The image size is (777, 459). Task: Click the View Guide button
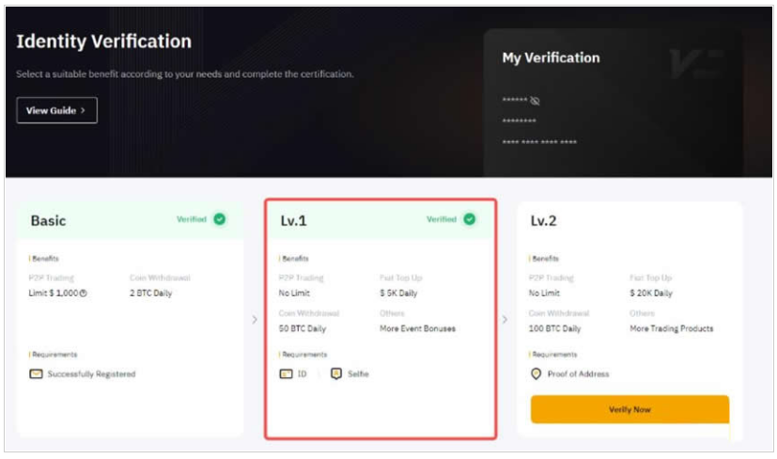click(56, 110)
